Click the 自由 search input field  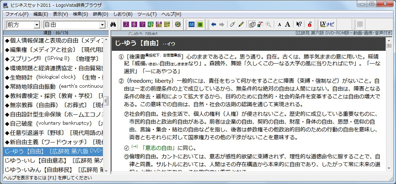point(71,25)
